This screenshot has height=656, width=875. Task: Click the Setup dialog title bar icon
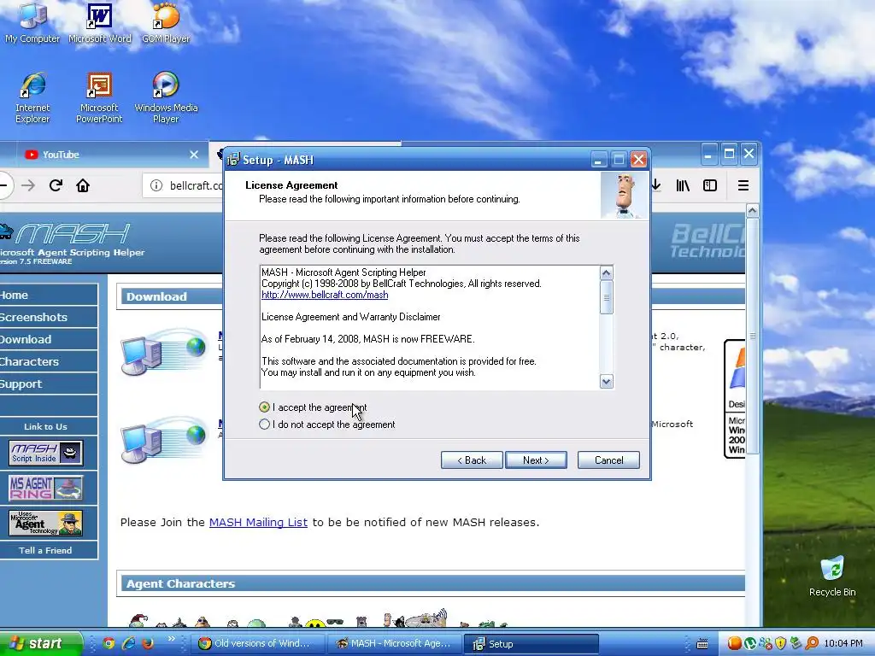(233, 160)
